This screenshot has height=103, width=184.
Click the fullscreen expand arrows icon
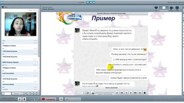tap(61, 99)
